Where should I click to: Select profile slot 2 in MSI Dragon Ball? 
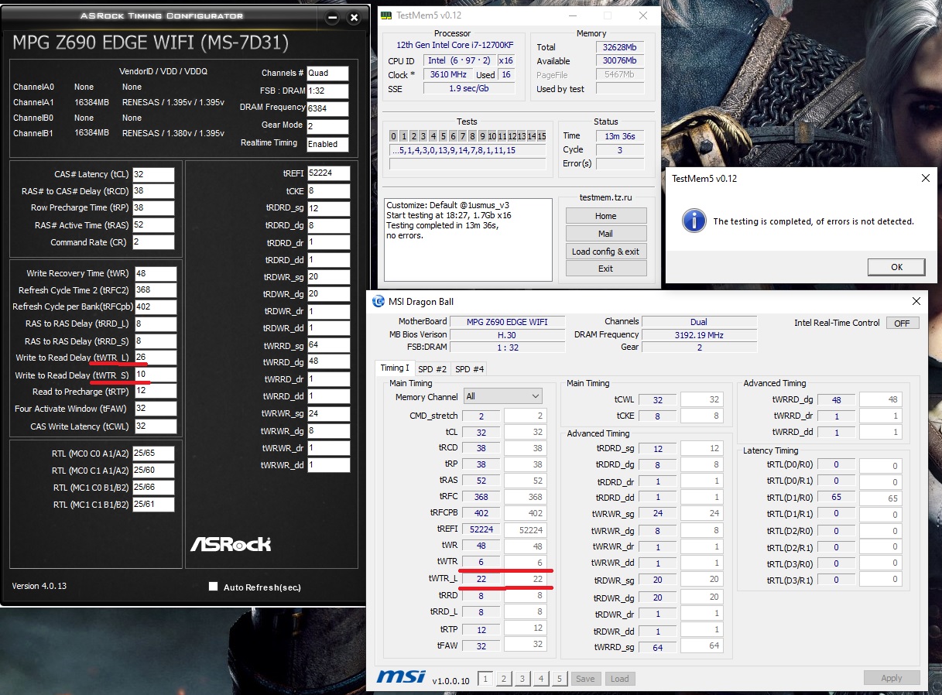click(x=504, y=679)
